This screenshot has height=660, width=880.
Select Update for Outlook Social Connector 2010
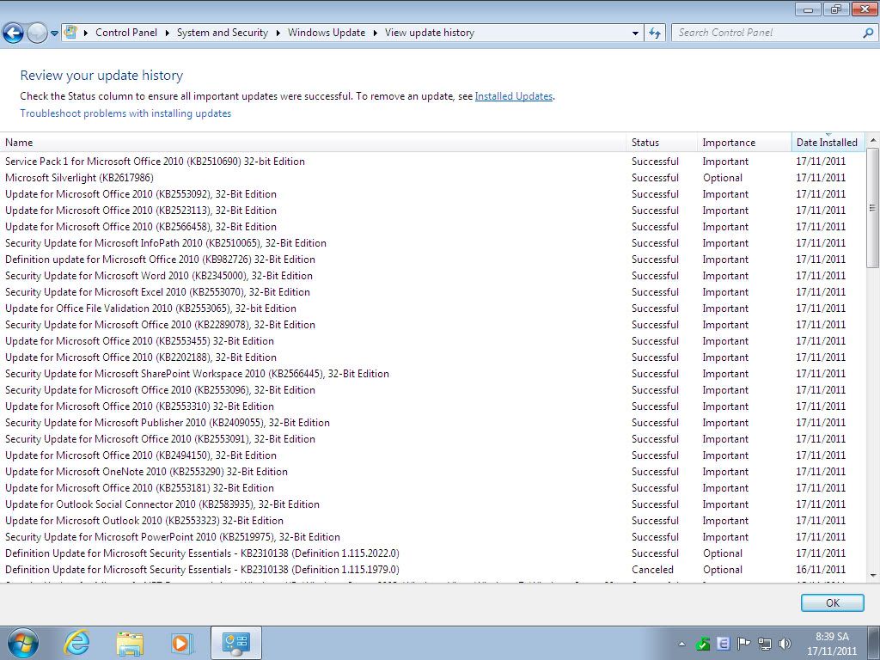point(432,504)
